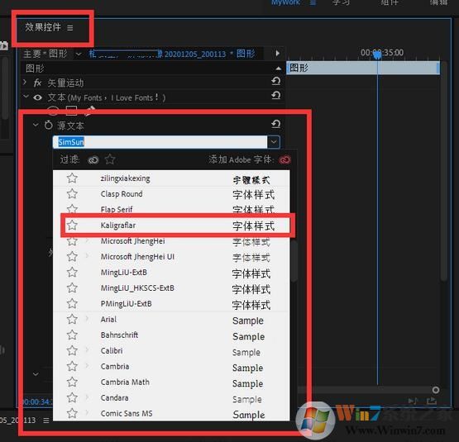Viewport: 459px width, 442px height.
Task: Expand the 矢量运动 effect
Action: pyautogui.click(x=25, y=82)
